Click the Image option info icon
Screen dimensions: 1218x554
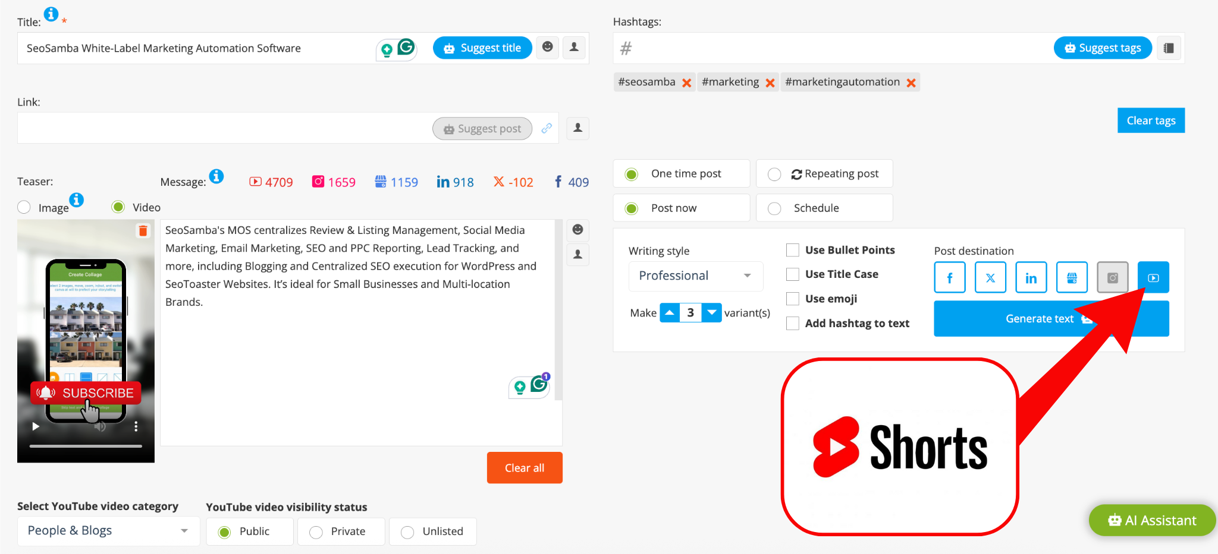click(77, 200)
